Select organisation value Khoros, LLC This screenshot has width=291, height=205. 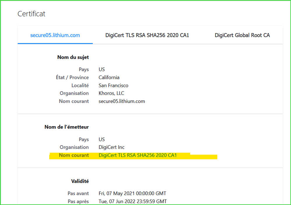(111, 93)
